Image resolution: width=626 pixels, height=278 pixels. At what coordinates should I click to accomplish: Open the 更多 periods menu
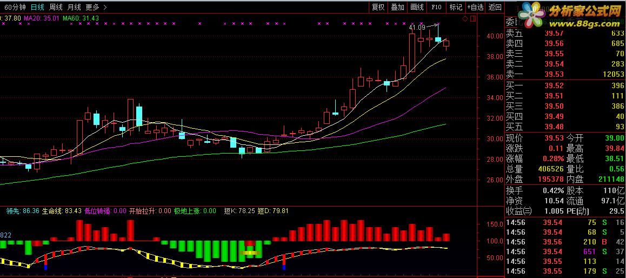point(92,7)
